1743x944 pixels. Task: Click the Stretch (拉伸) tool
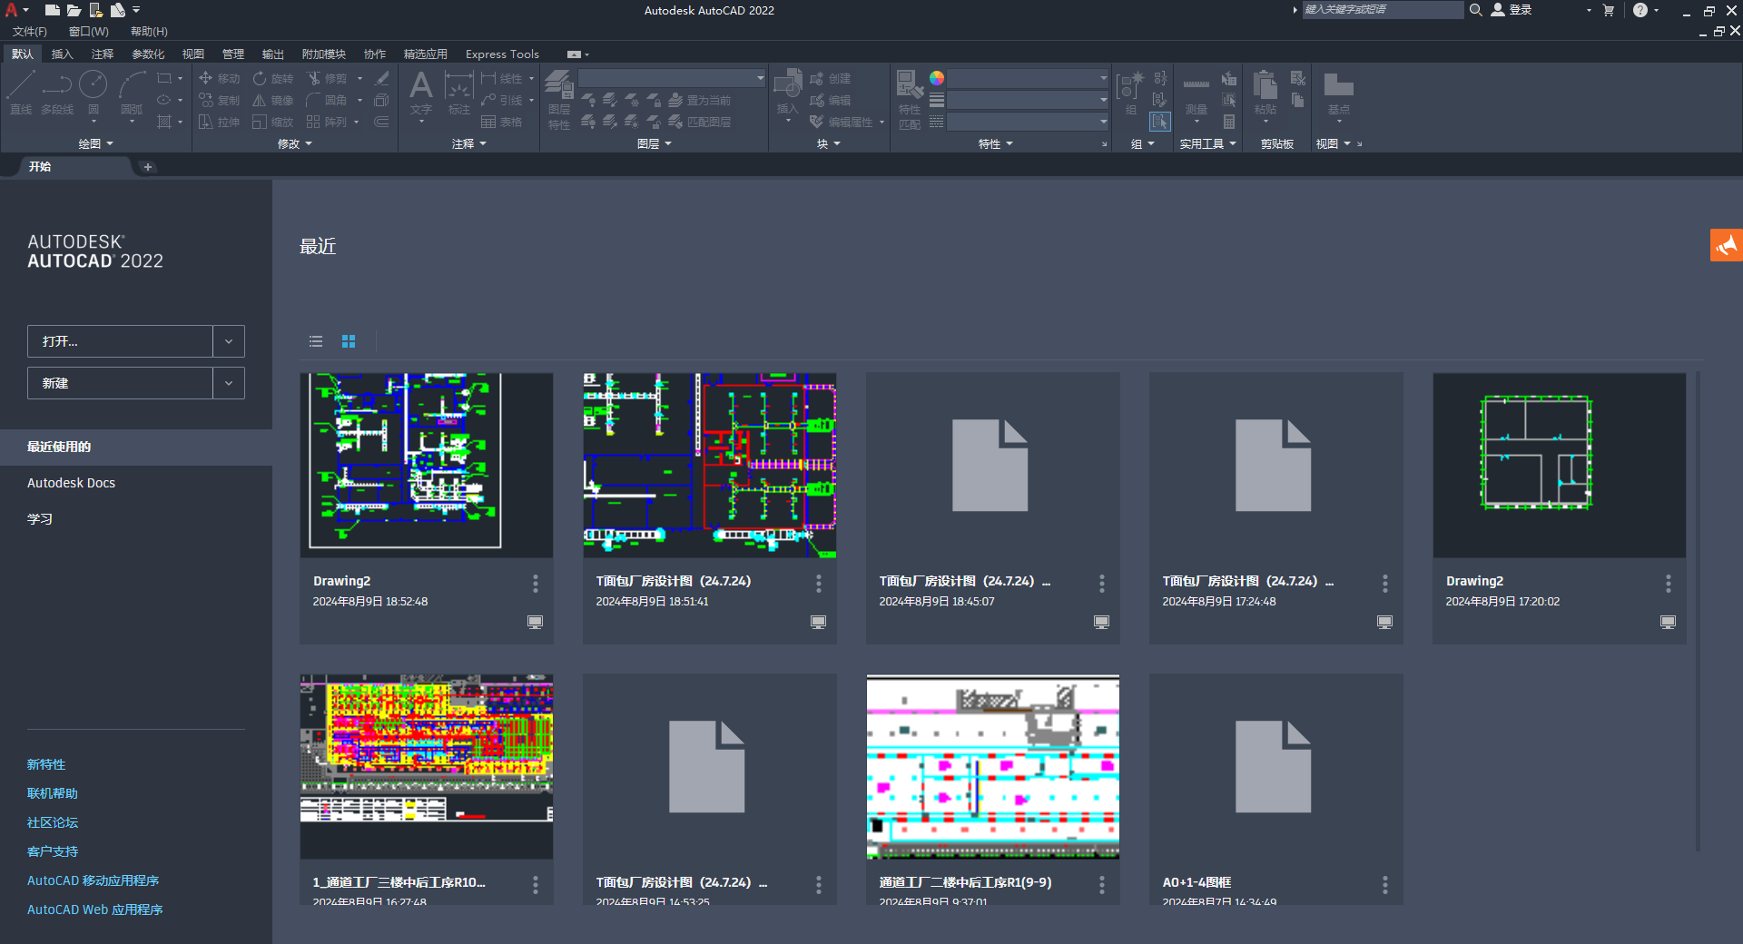(x=219, y=123)
